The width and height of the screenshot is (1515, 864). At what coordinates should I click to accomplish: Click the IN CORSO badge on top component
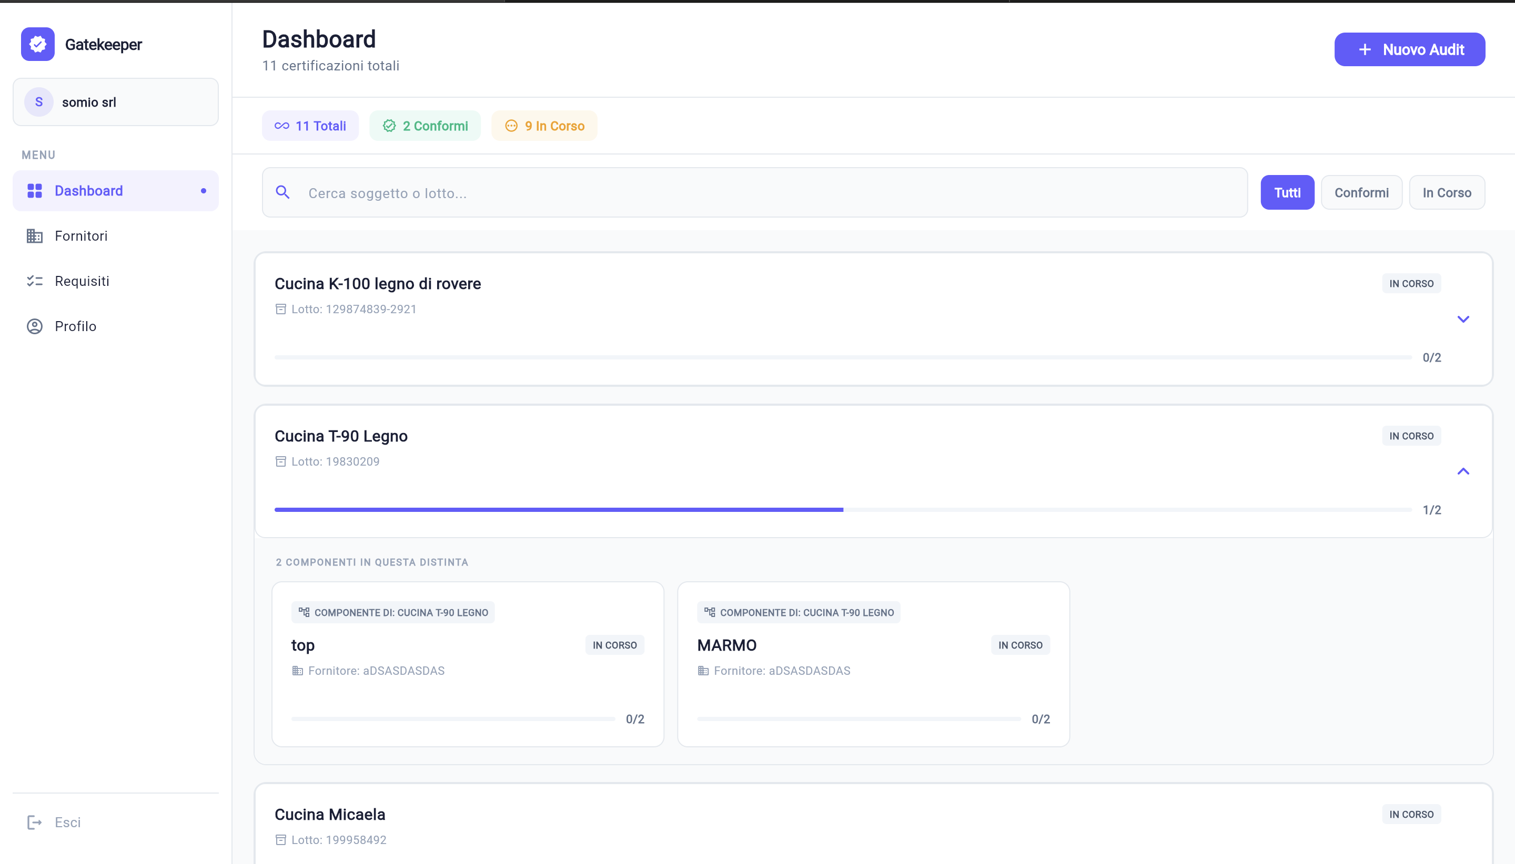tap(614, 645)
